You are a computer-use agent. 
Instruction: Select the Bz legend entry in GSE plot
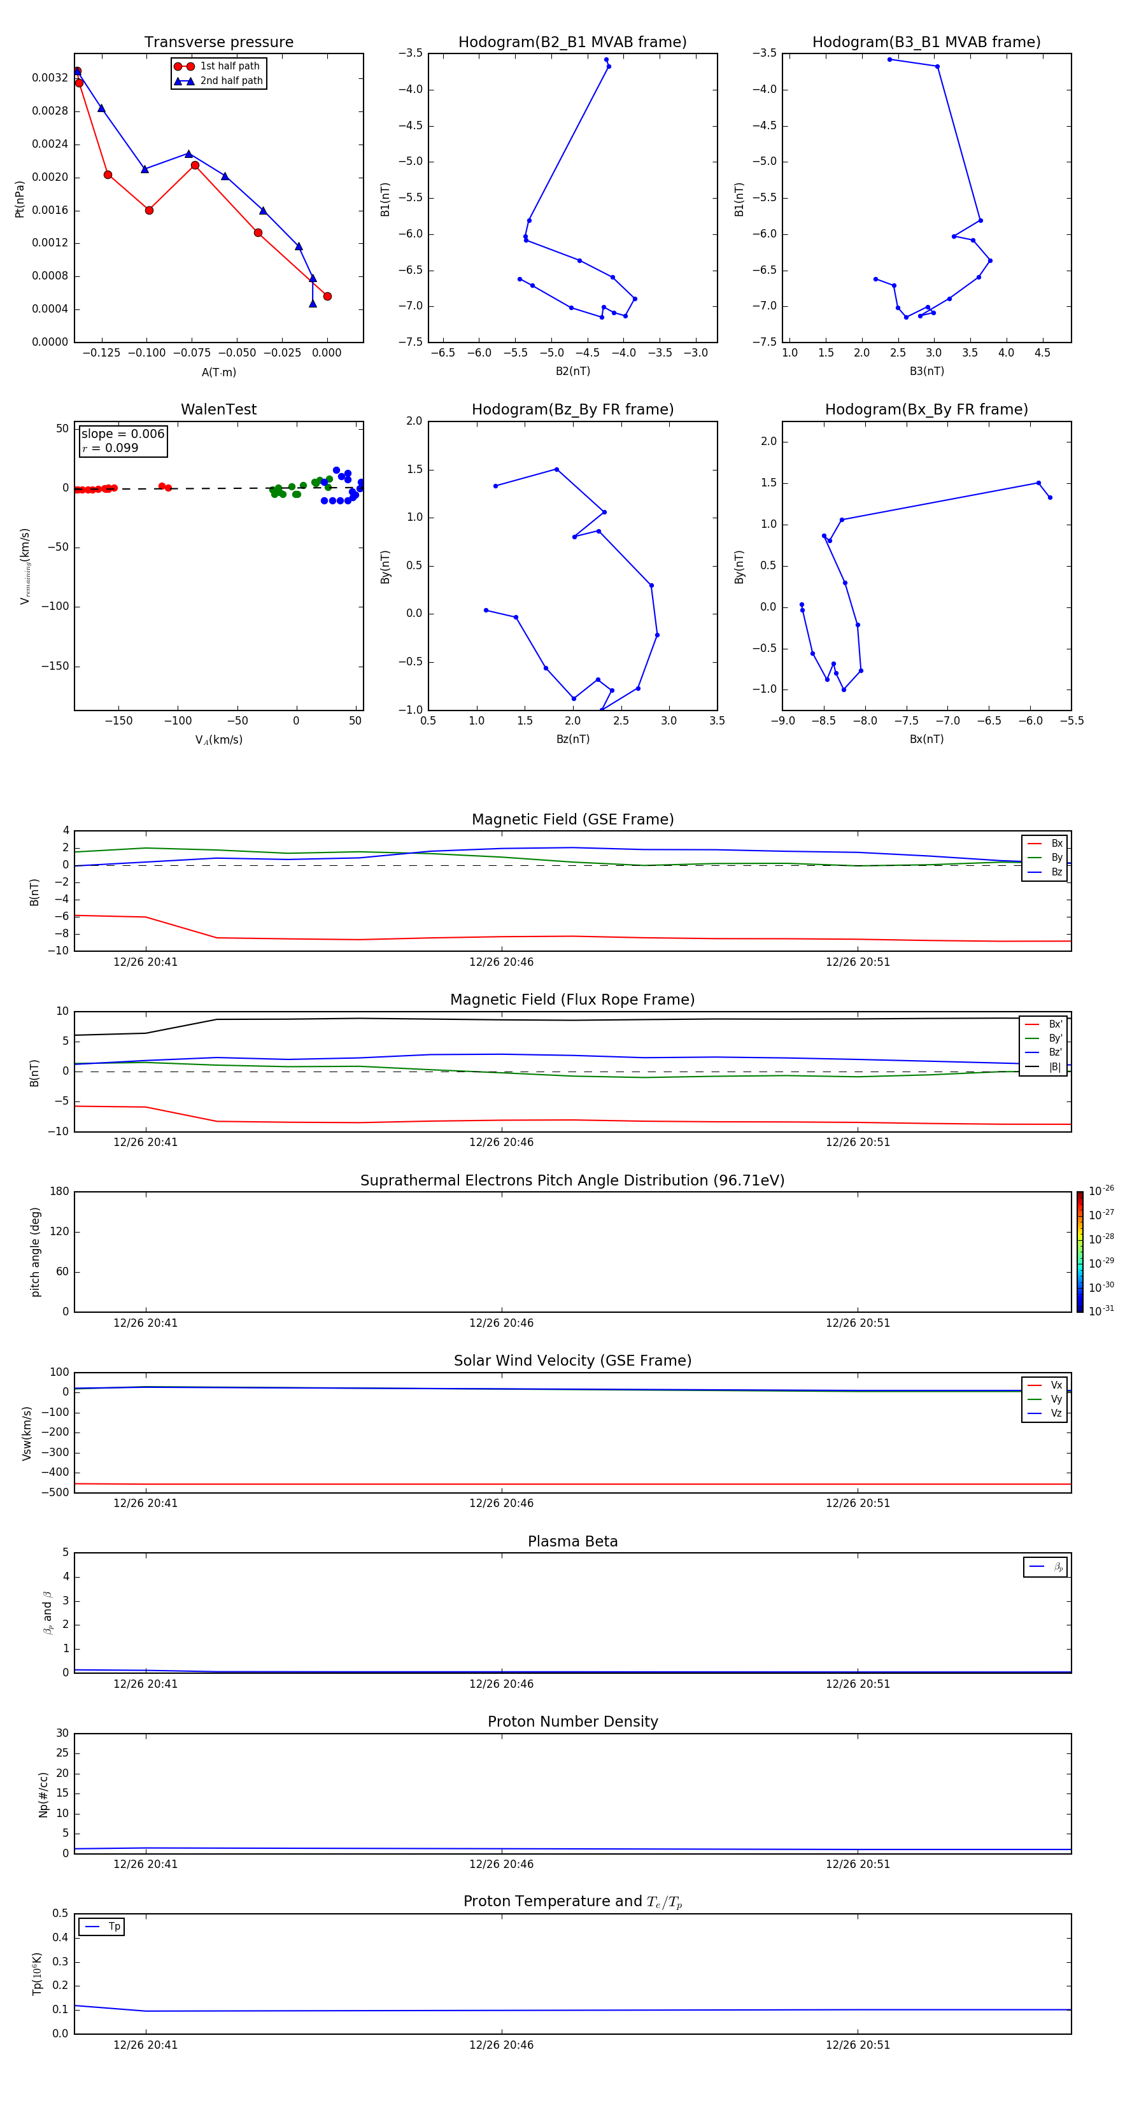pyautogui.click(x=1045, y=872)
